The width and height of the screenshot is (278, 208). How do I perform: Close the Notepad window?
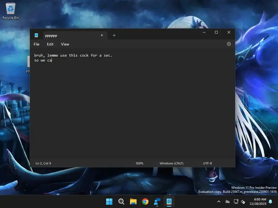coord(229,32)
